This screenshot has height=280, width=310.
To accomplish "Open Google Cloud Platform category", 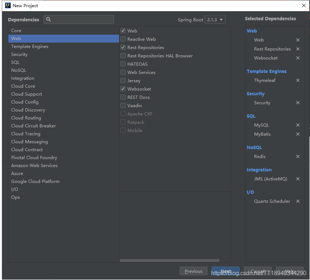I will tap(64, 181).
